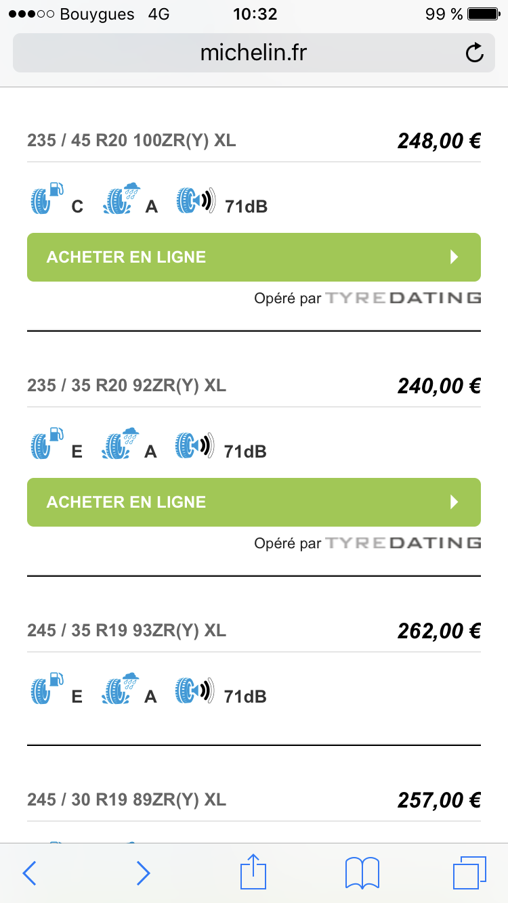Tap wet grip icon for 235/45 R20 tyre
This screenshot has width=508, height=903.
click(x=122, y=199)
